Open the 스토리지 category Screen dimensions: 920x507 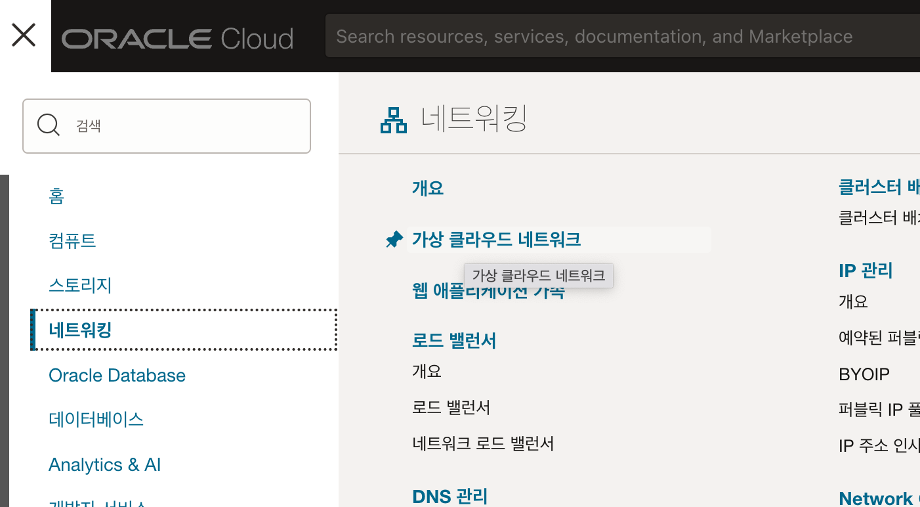click(x=79, y=285)
